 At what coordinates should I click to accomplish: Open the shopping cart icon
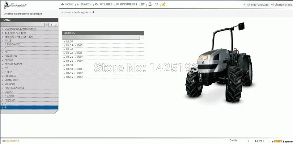(142, 5)
